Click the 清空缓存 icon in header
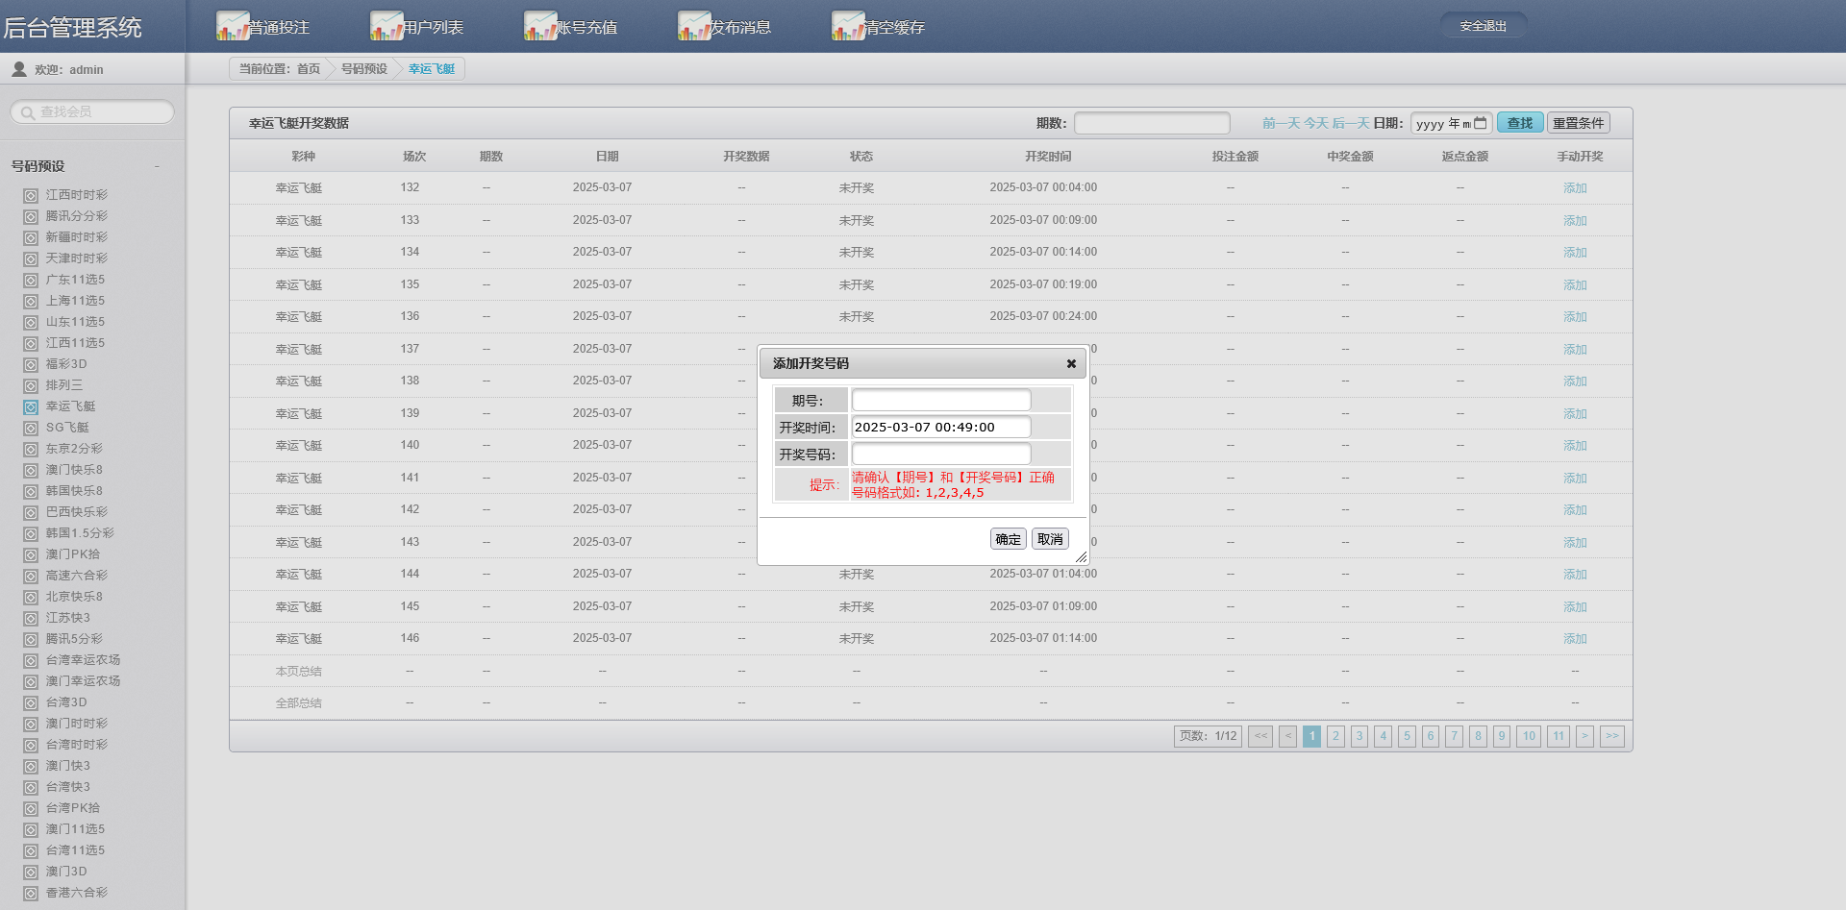 (848, 26)
